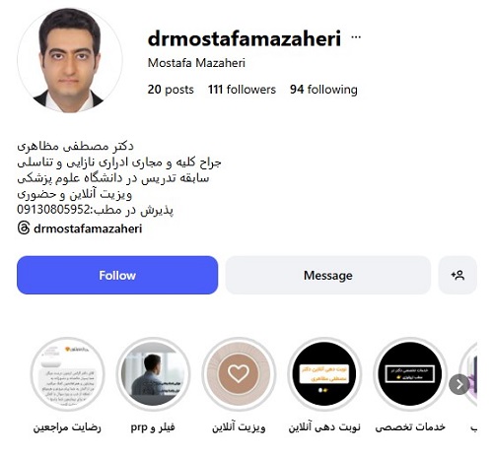Open the 111 followers list
493x455 pixels.
[242, 90]
